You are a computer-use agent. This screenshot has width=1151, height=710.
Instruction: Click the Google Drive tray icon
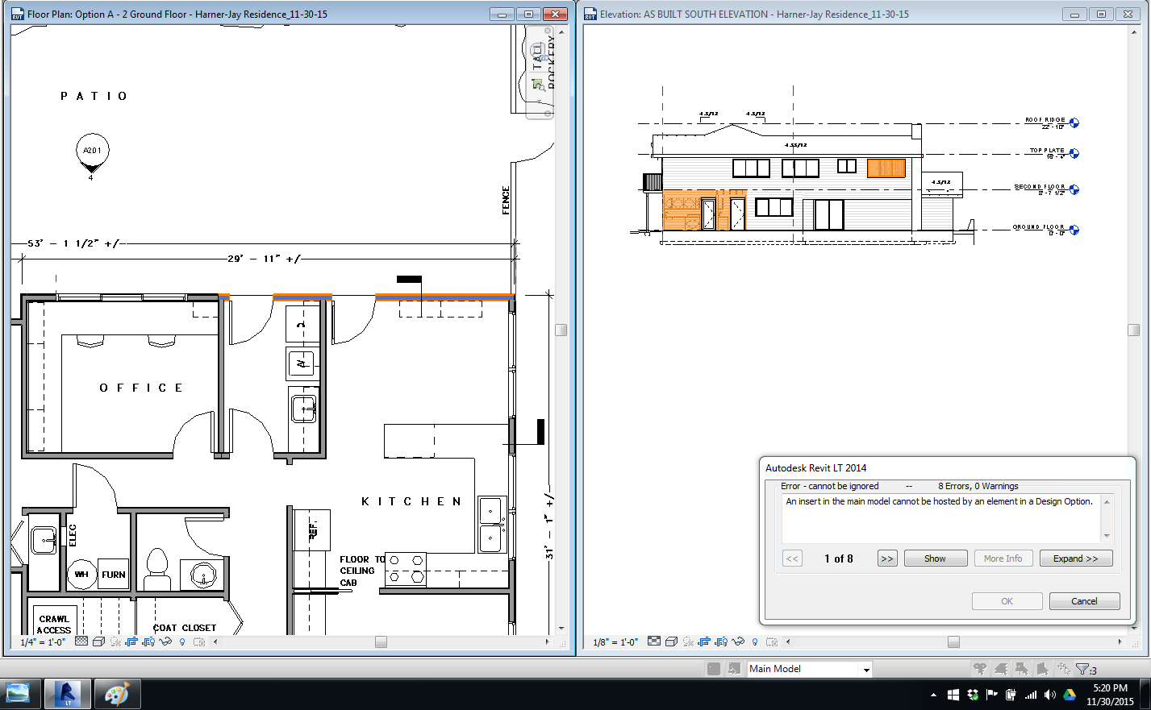pyautogui.click(x=1070, y=695)
